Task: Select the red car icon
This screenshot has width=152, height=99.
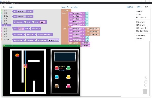Action: point(57,68)
